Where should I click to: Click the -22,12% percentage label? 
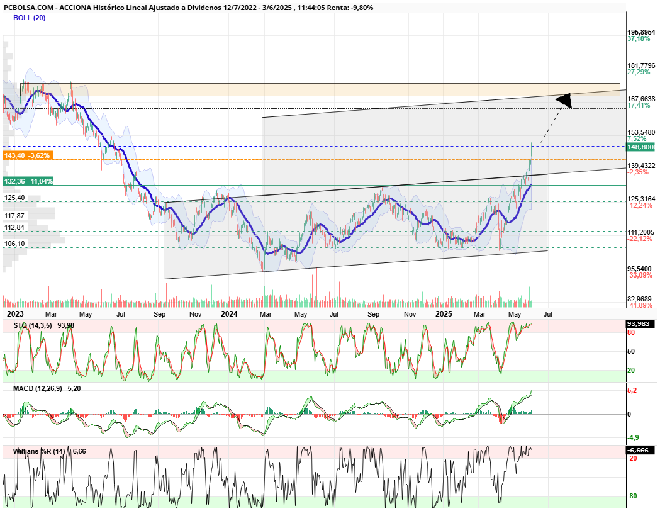pos(640,239)
